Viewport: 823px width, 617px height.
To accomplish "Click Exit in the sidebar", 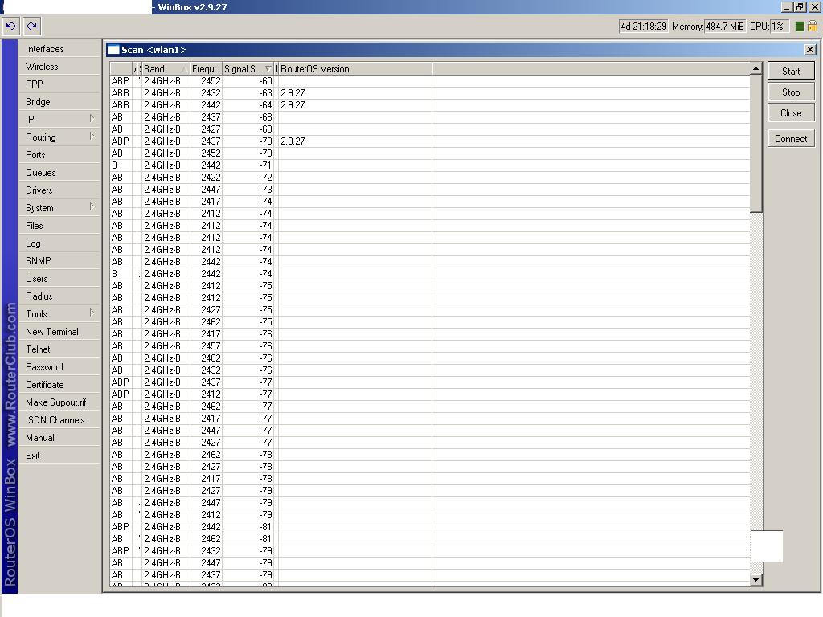I will click(59, 456).
